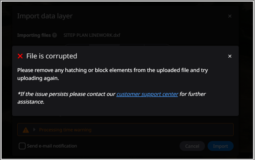Close the File is corrupted error dialog

(x=230, y=56)
